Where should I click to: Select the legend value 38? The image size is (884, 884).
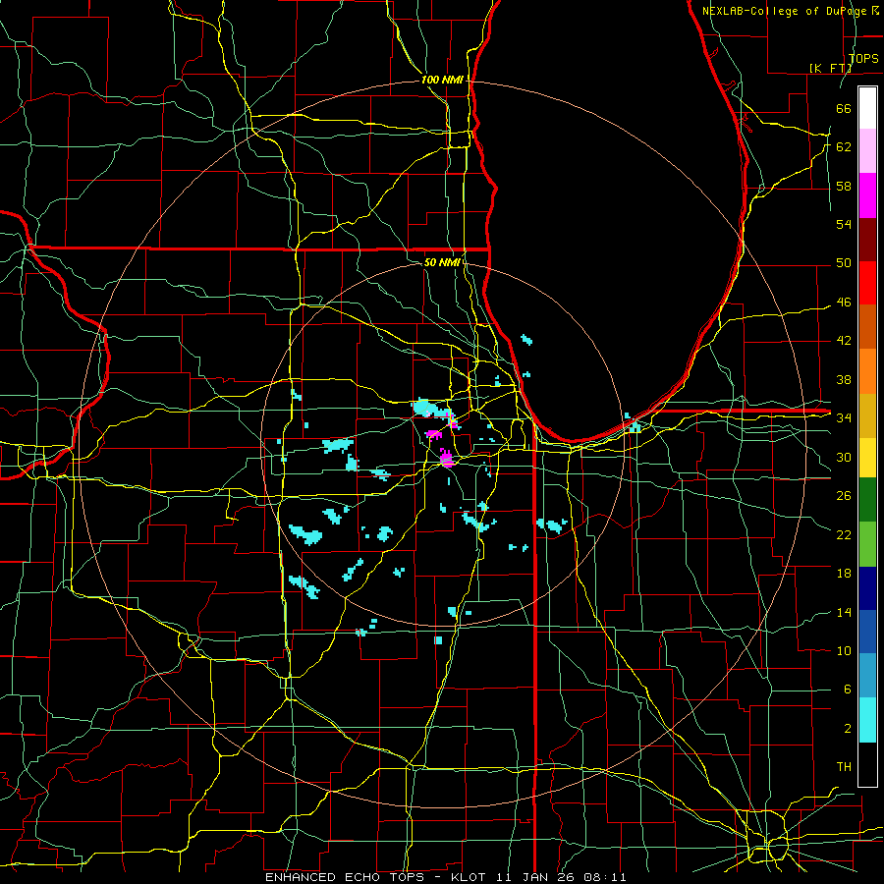point(844,379)
